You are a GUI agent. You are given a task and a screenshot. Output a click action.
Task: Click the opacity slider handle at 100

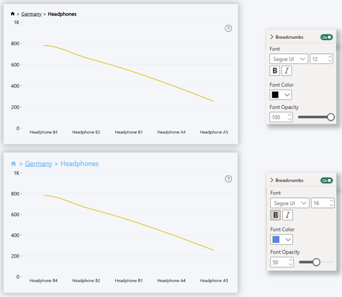330,117
